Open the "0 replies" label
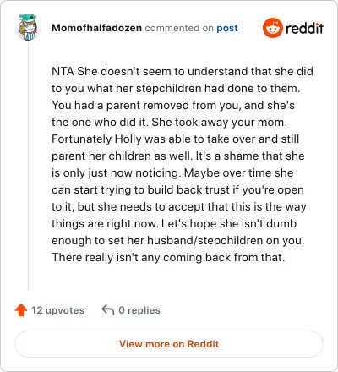338x372 pixels. coord(139,310)
